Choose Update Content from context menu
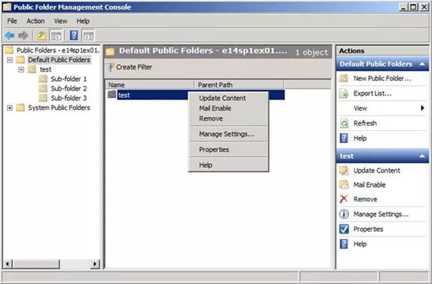The image size is (432, 284). coord(228,98)
